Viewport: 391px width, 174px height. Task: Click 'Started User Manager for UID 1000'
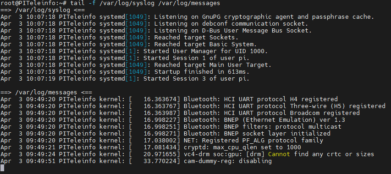tap(134, 51)
